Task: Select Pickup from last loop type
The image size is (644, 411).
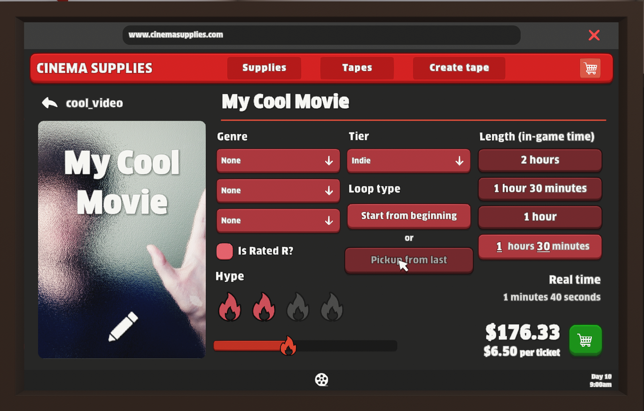Action: coord(409,260)
